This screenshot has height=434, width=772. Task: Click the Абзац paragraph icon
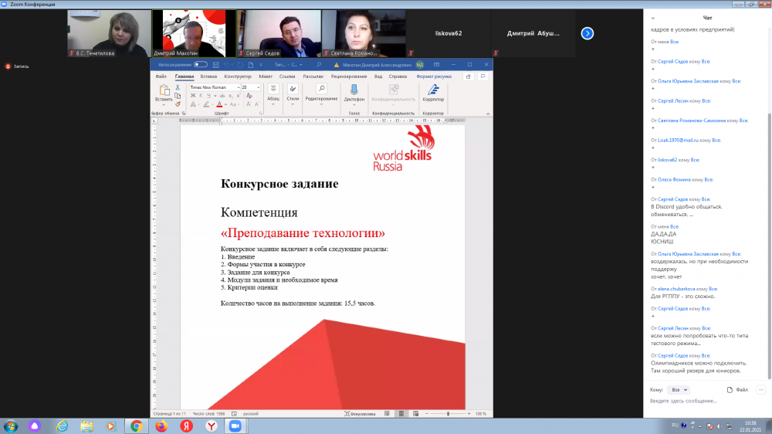point(273,90)
